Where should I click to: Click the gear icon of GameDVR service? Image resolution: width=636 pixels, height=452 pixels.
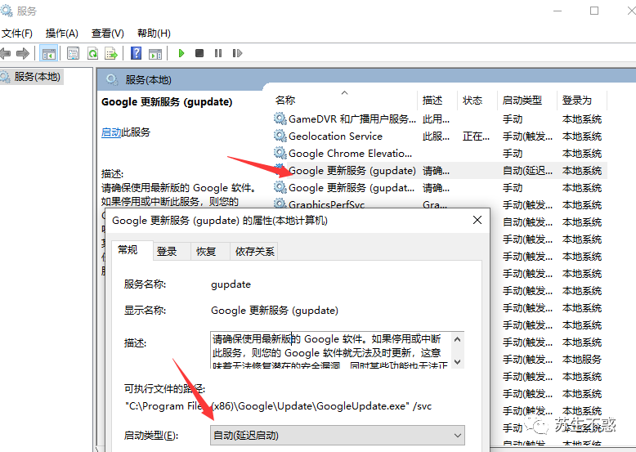(x=280, y=119)
